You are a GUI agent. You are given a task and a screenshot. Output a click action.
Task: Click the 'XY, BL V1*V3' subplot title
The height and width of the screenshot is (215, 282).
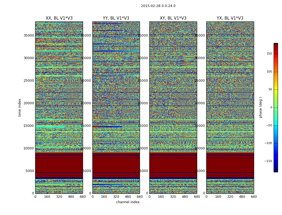click(x=173, y=18)
